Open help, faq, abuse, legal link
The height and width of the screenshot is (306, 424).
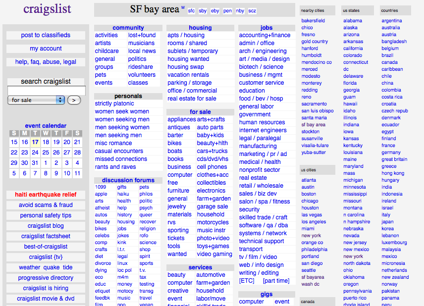[x=46, y=62]
